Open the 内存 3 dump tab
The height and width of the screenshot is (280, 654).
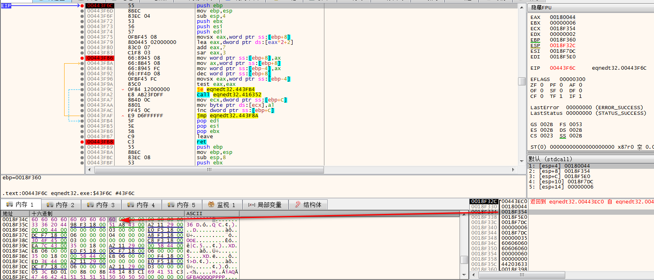tap(101, 205)
